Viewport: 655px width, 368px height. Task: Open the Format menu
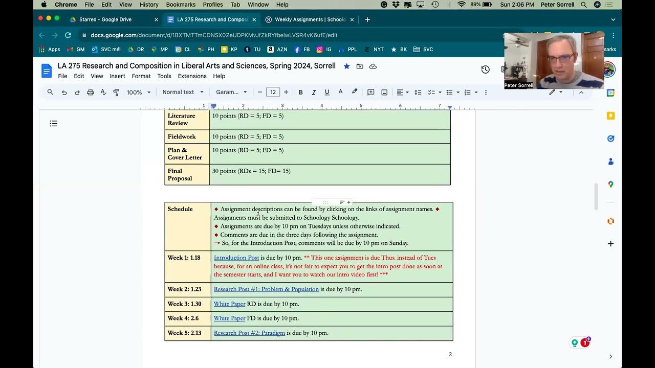click(141, 76)
